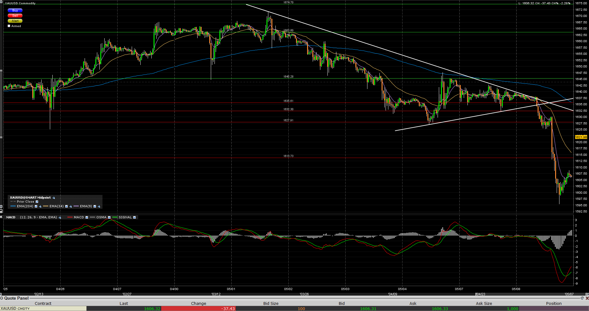Image resolution: width=589 pixels, height=311 pixels.
Task: Toggle Prior Close line visibility
Action: (37, 202)
